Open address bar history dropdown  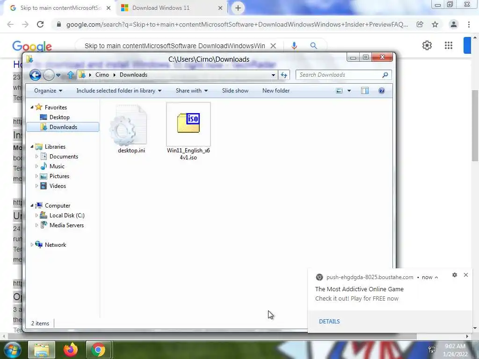pos(273,75)
